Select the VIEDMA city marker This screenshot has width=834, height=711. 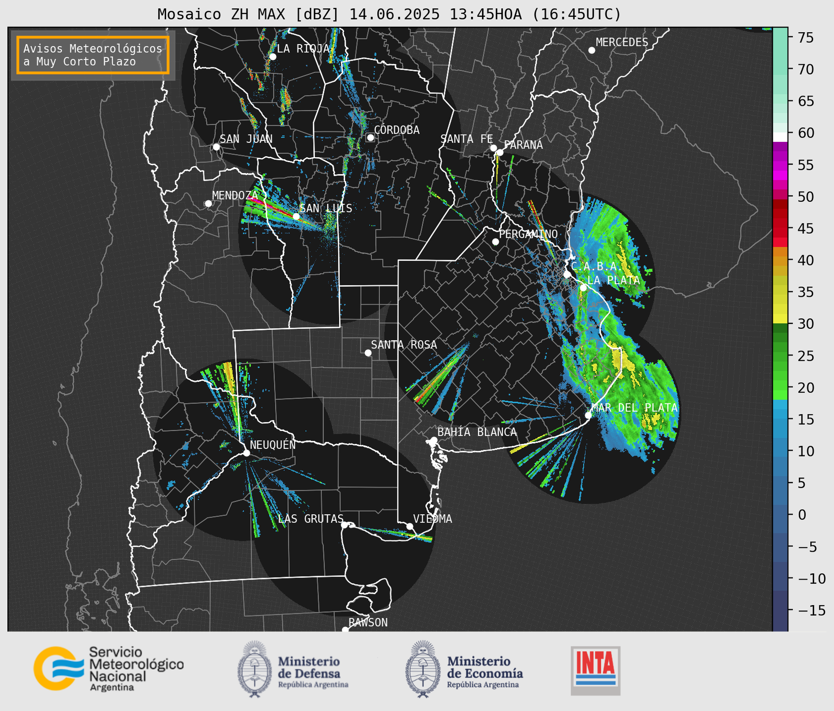click(x=409, y=526)
